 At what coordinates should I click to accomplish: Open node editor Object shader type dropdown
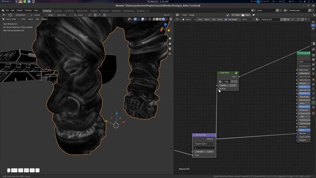(189, 19)
